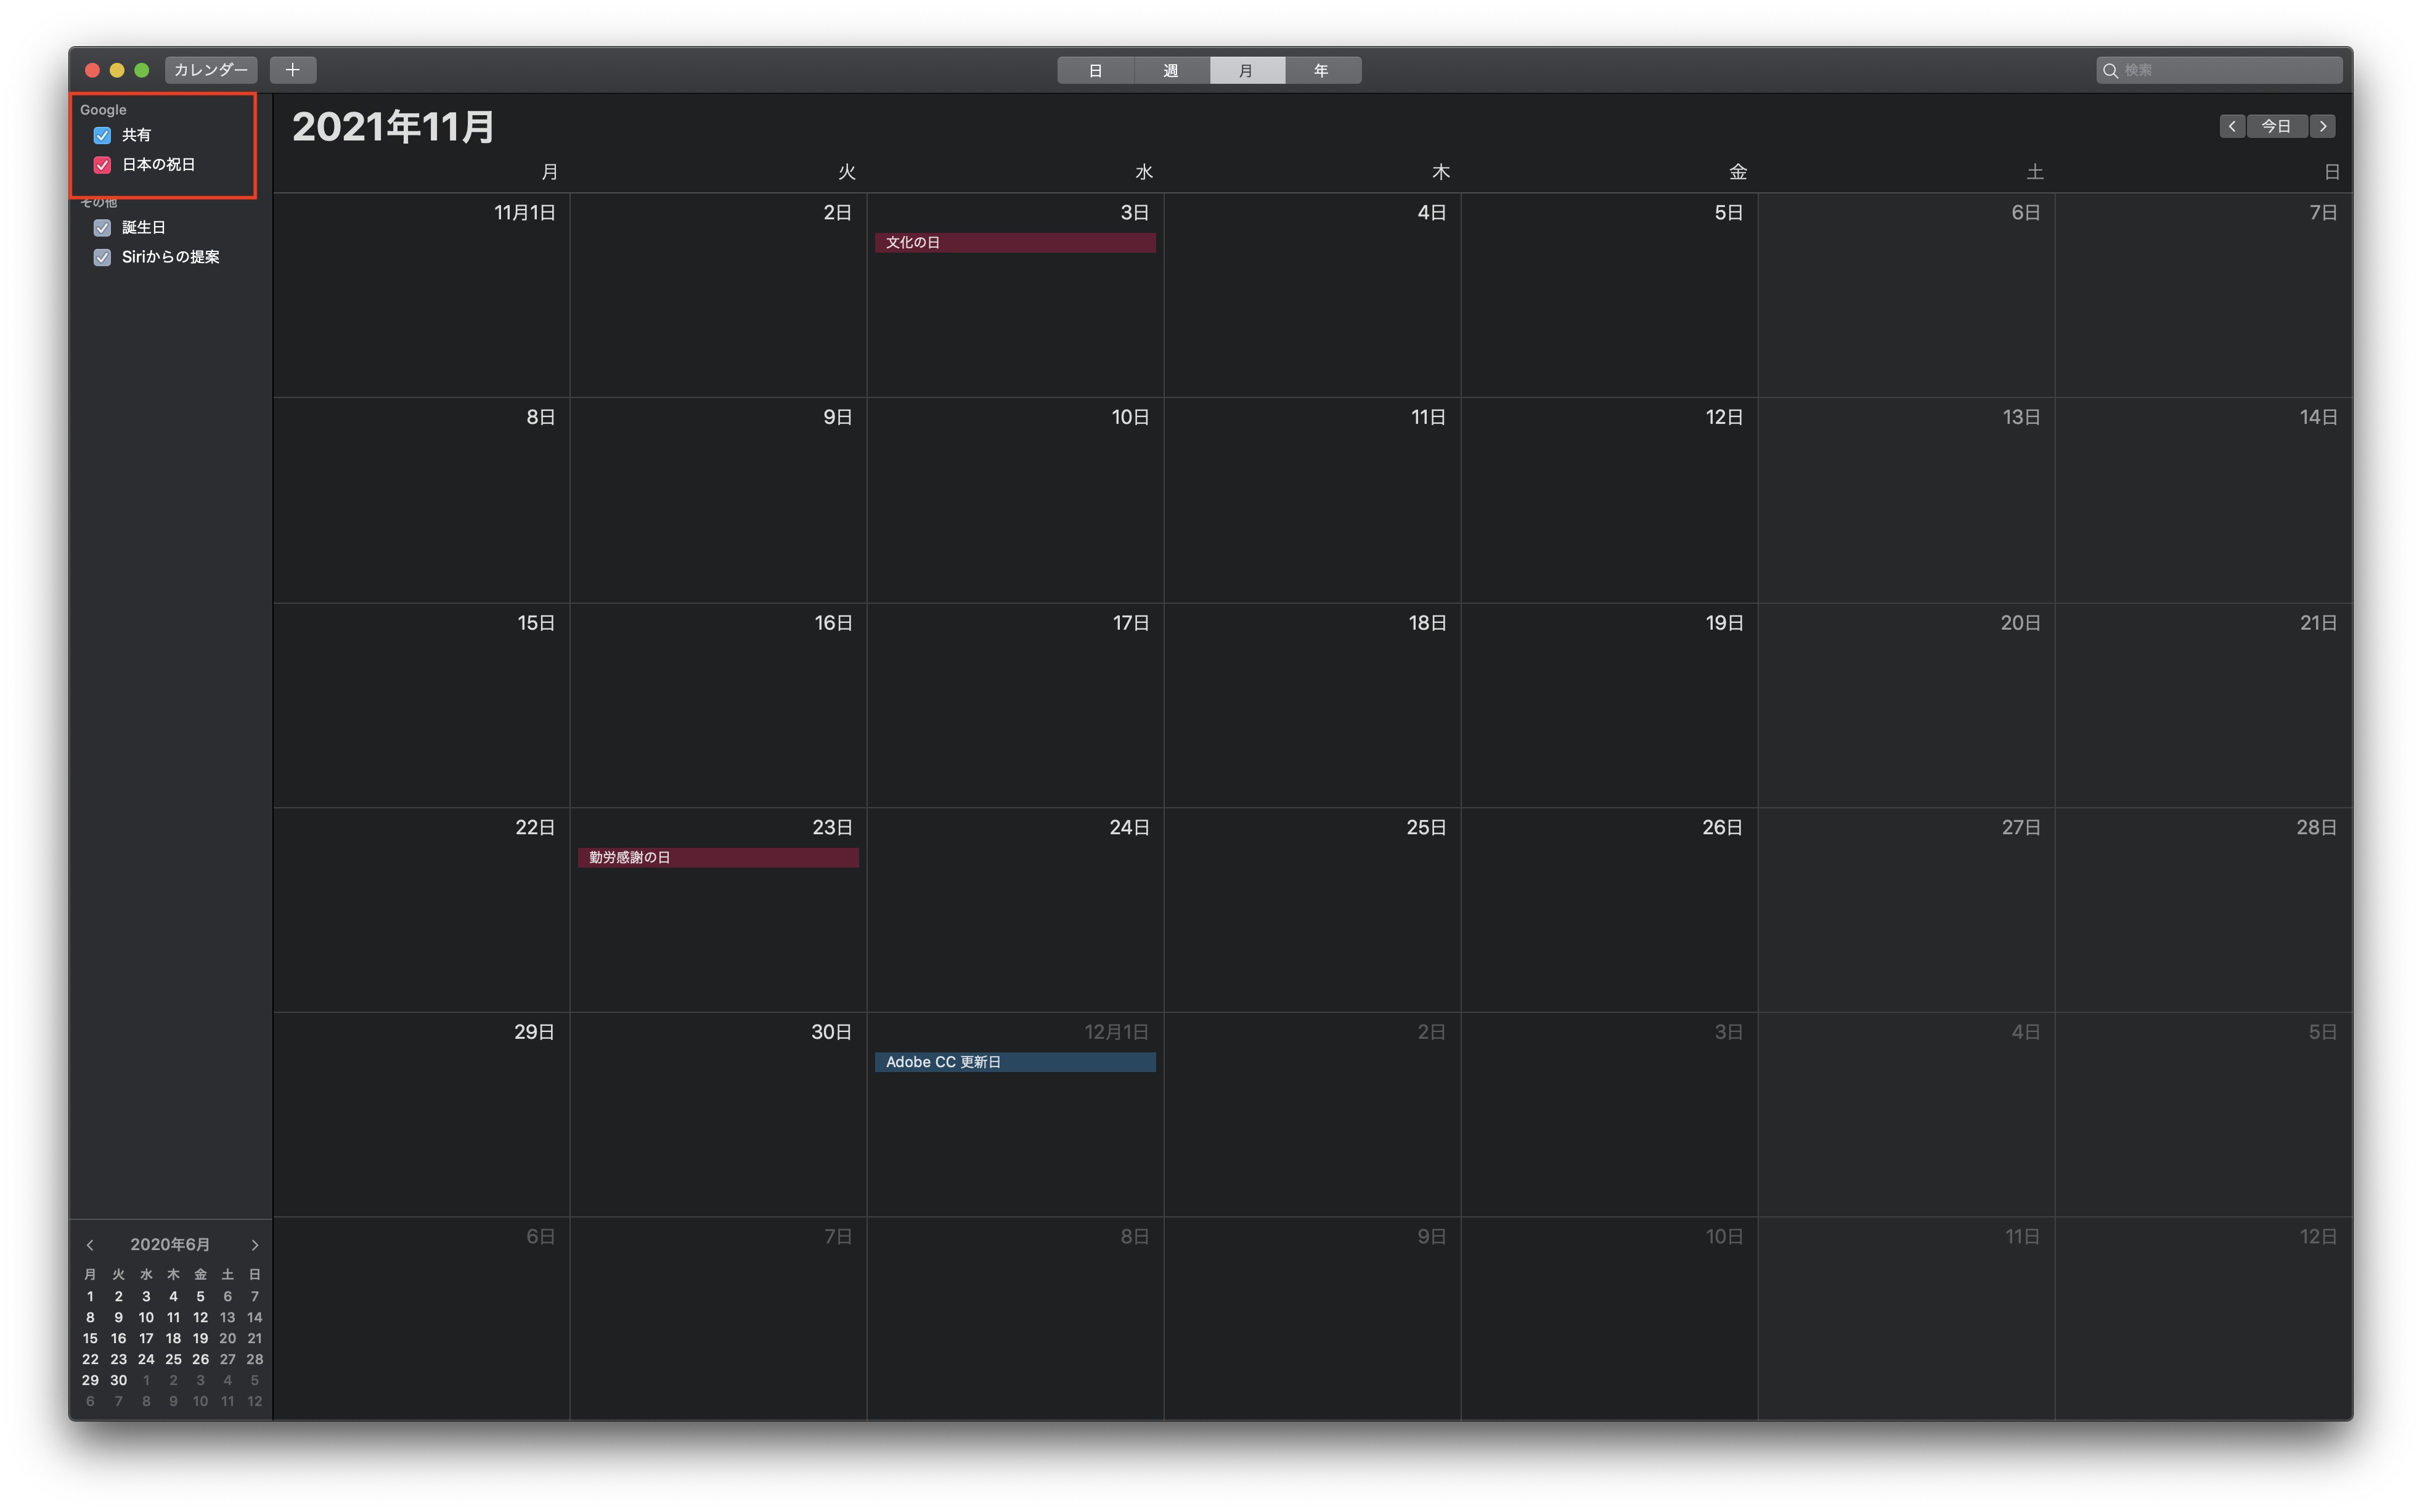Uncheck the 共有 calendar checkbox
2422x1512 pixels.
(102, 135)
